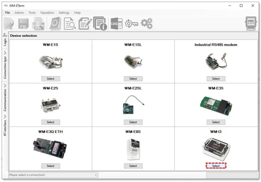
Task: Select the WM-E1SL device
Action: pos(133,79)
